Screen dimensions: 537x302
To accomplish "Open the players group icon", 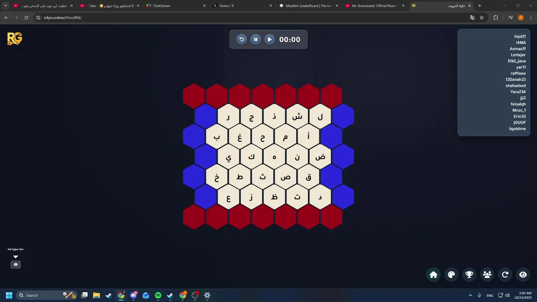I will click(x=487, y=275).
